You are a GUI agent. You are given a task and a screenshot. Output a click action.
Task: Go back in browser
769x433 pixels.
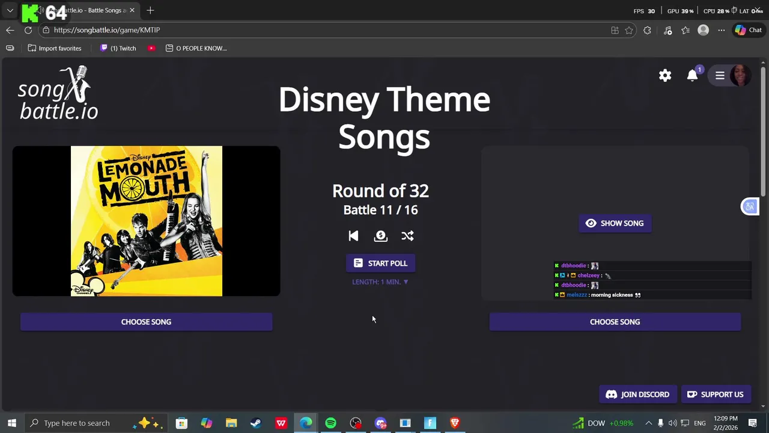[10, 30]
